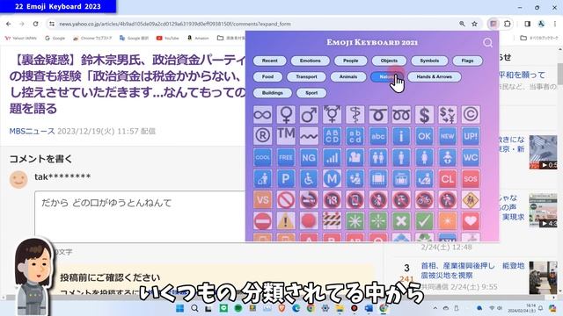The height and width of the screenshot is (316, 563).
Task: Open the Amazon bookmark
Action: (x=198, y=38)
